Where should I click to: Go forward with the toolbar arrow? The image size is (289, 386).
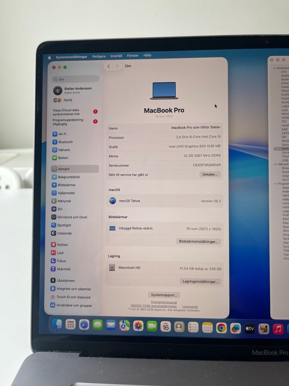click(x=117, y=66)
